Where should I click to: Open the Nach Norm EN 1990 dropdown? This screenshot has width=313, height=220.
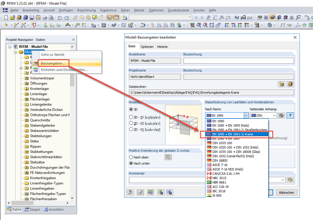tap(246, 115)
